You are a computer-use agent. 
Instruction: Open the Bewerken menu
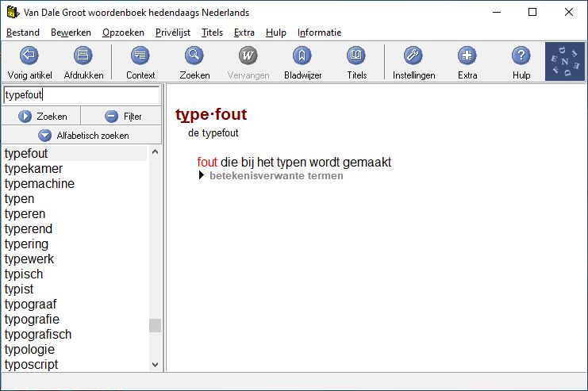point(71,33)
